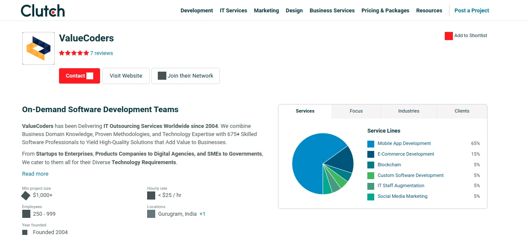Open the 7 reviews link
The image size is (529, 249).
point(102,53)
